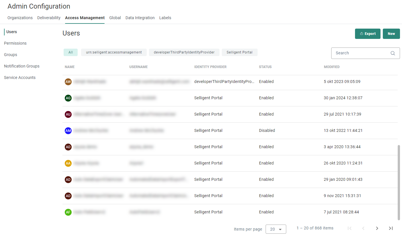Open Service Accounts in the sidebar
This screenshot has width=402, height=238.
[20, 78]
